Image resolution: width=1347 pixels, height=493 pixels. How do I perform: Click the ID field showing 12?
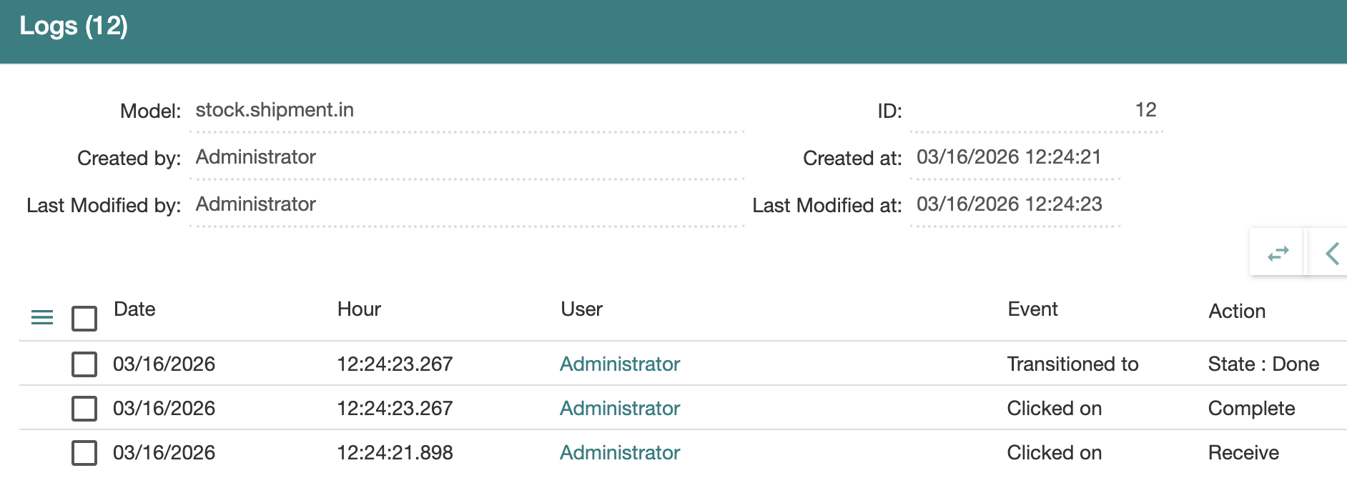(1035, 111)
